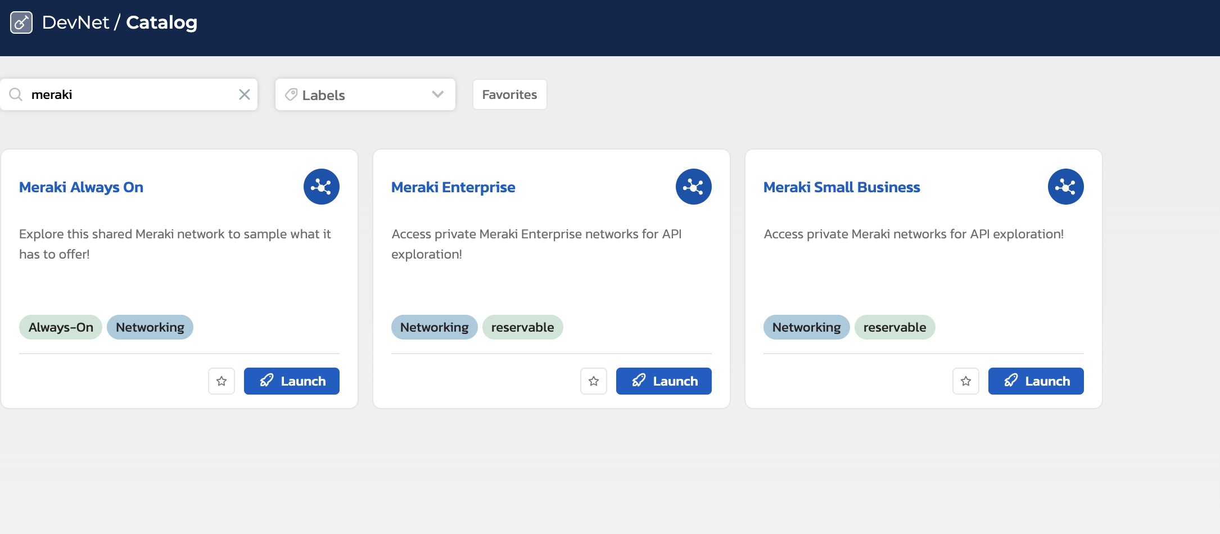Click the search magnifier icon
Image resolution: width=1220 pixels, height=534 pixels.
point(16,94)
